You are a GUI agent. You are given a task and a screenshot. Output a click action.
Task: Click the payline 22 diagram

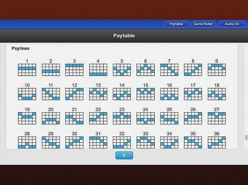coord(98,118)
